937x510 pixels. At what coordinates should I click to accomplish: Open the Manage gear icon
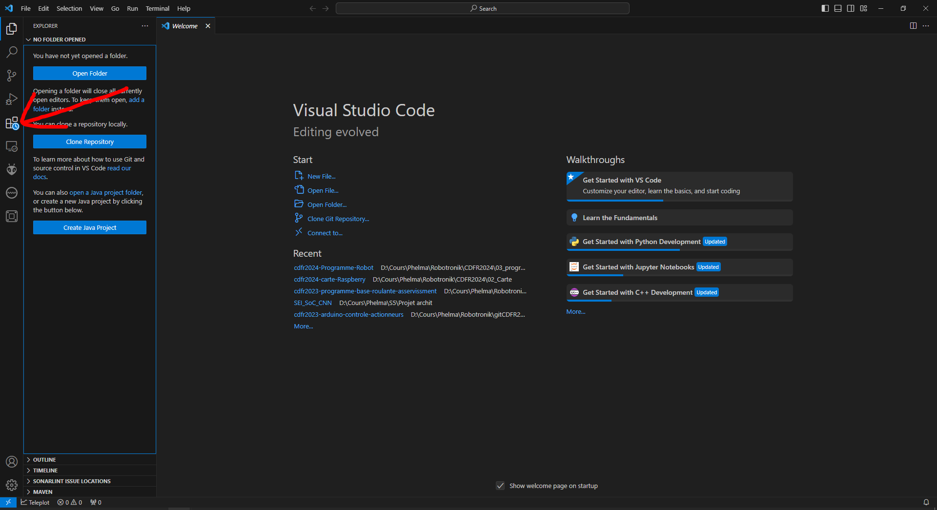click(12, 485)
